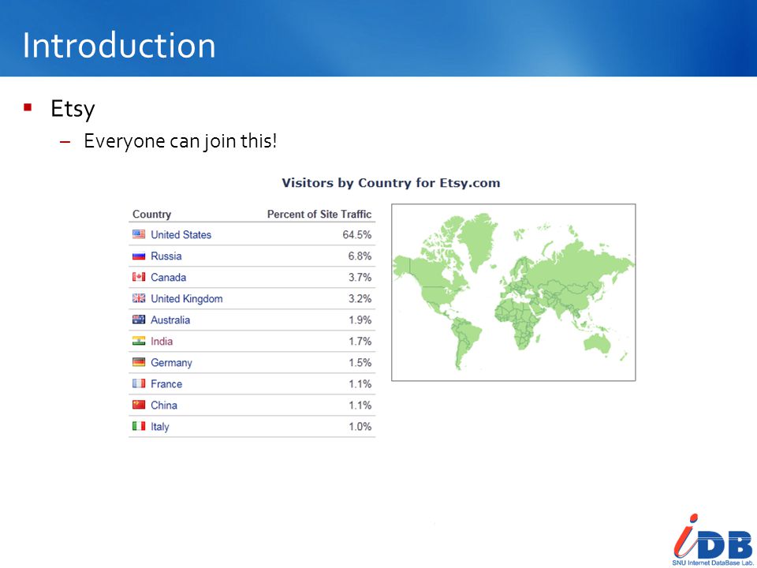Click the Etsy bullet text
This screenshot has height=568, width=757.
click(x=73, y=109)
